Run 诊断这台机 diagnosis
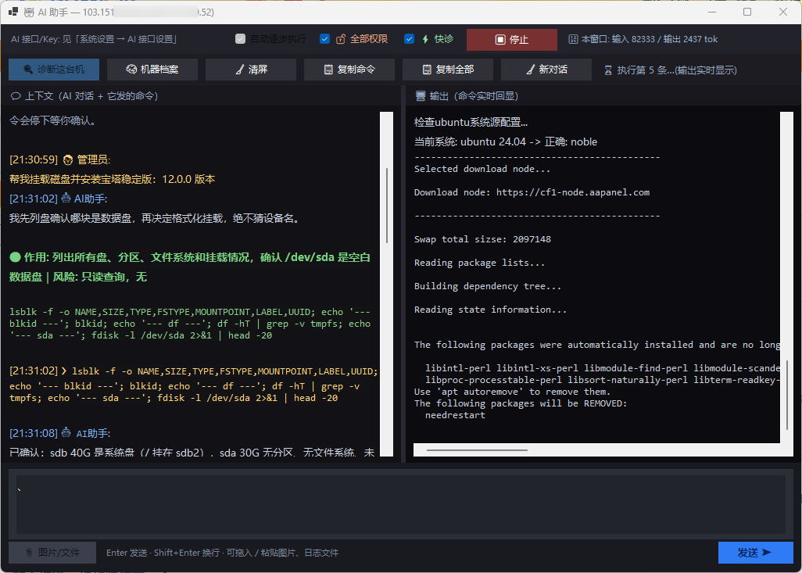 click(54, 70)
